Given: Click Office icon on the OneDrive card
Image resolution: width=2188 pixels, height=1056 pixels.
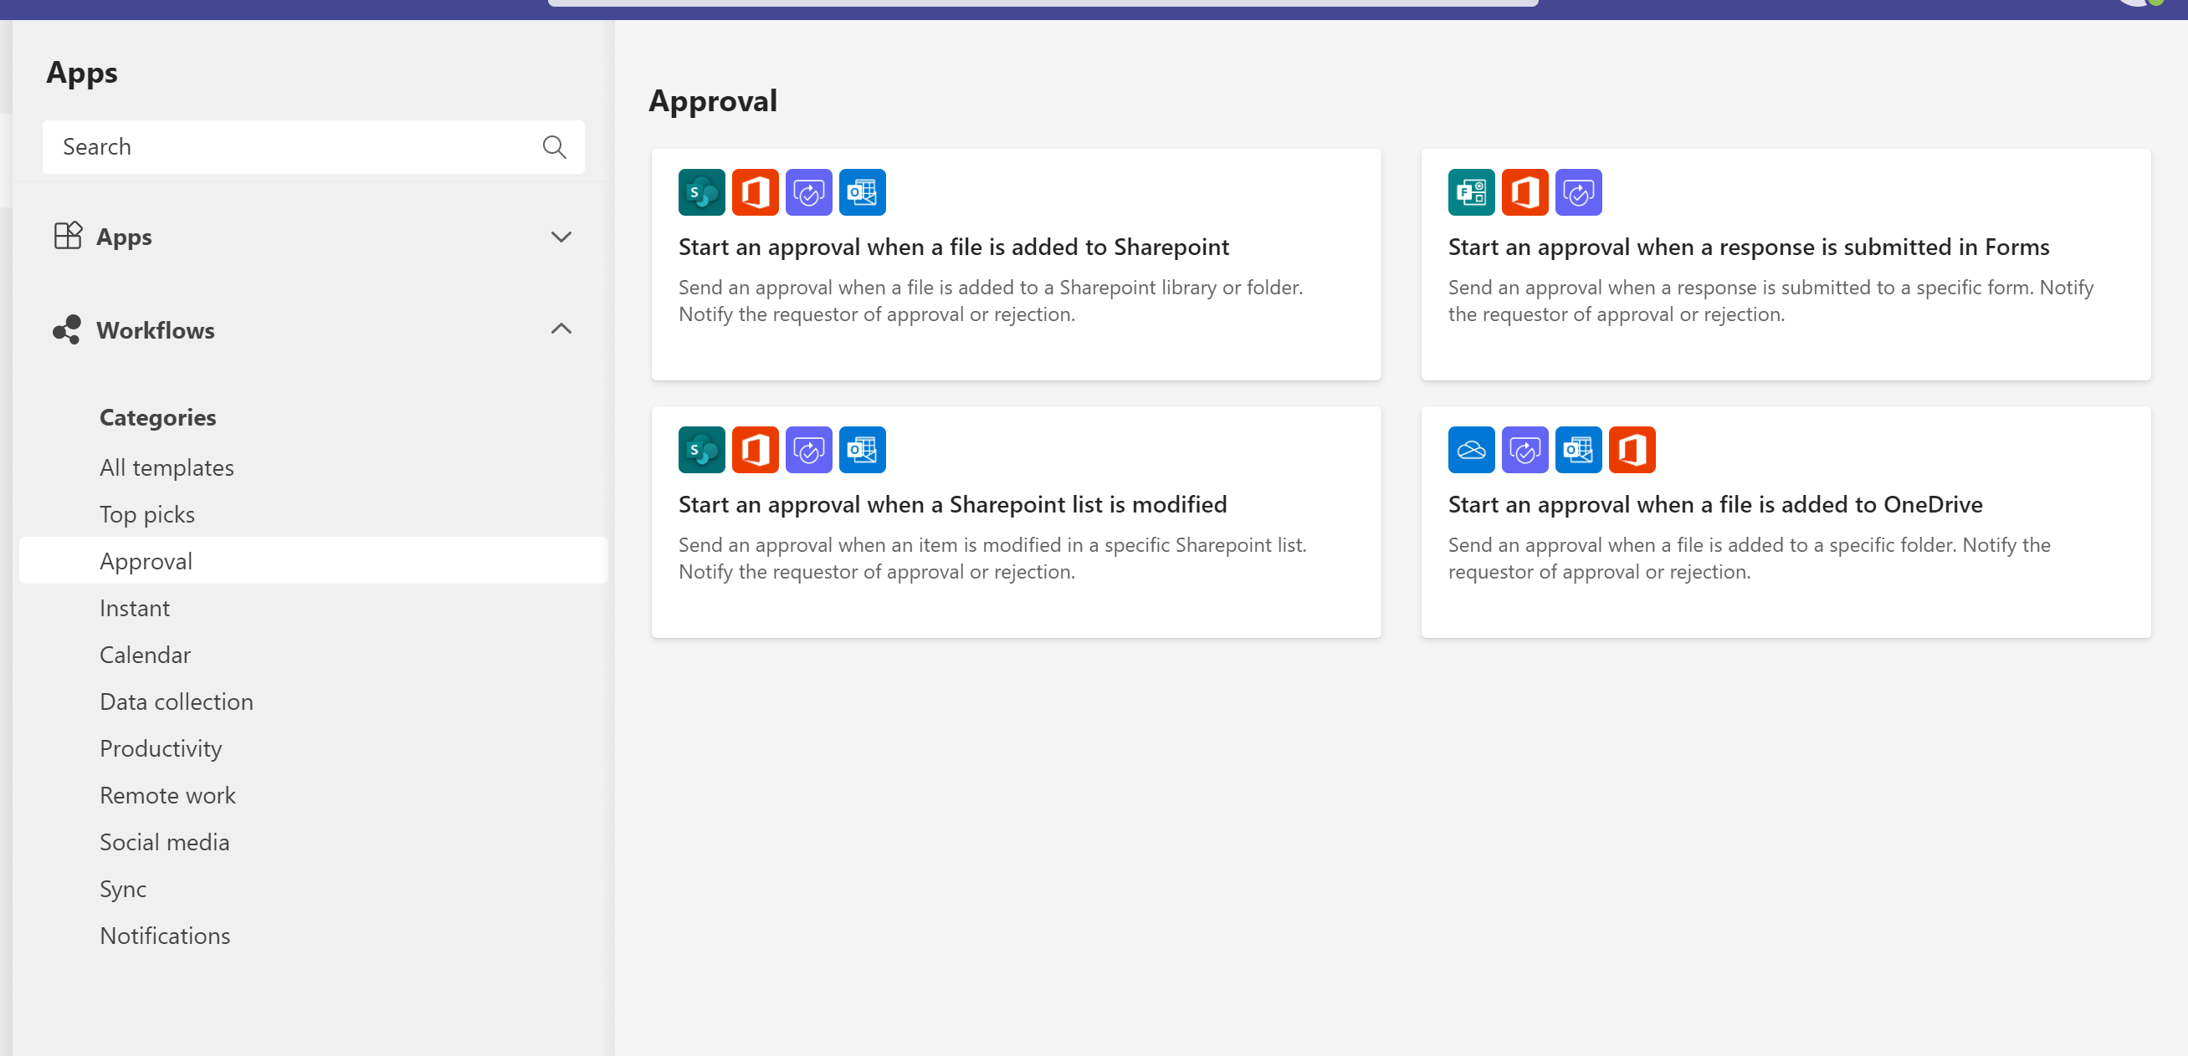Looking at the screenshot, I should click(1631, 449).
